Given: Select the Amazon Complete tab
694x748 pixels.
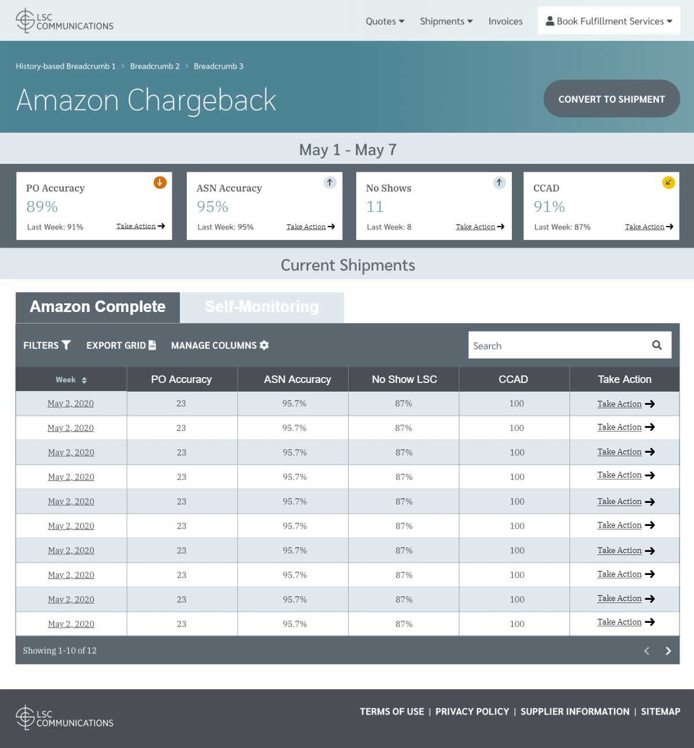Looking at the screenshot, I should coord(97,307).
